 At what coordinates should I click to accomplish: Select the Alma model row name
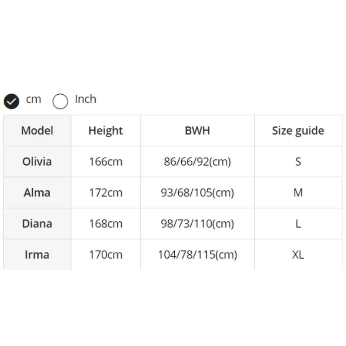[37, 192]
